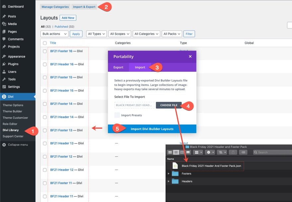292x202 pixels.
Task: Open the Bulk actions dropdown
Action: coord(54,34)
